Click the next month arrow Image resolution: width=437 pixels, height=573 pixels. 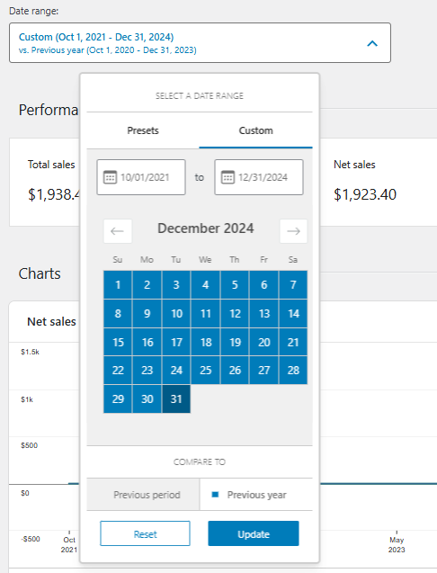(293, 231)
